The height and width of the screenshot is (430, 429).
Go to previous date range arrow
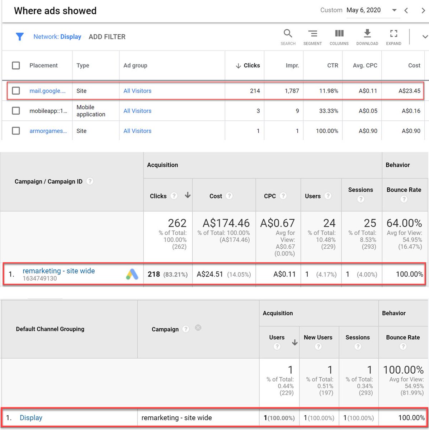pos(406,10)
